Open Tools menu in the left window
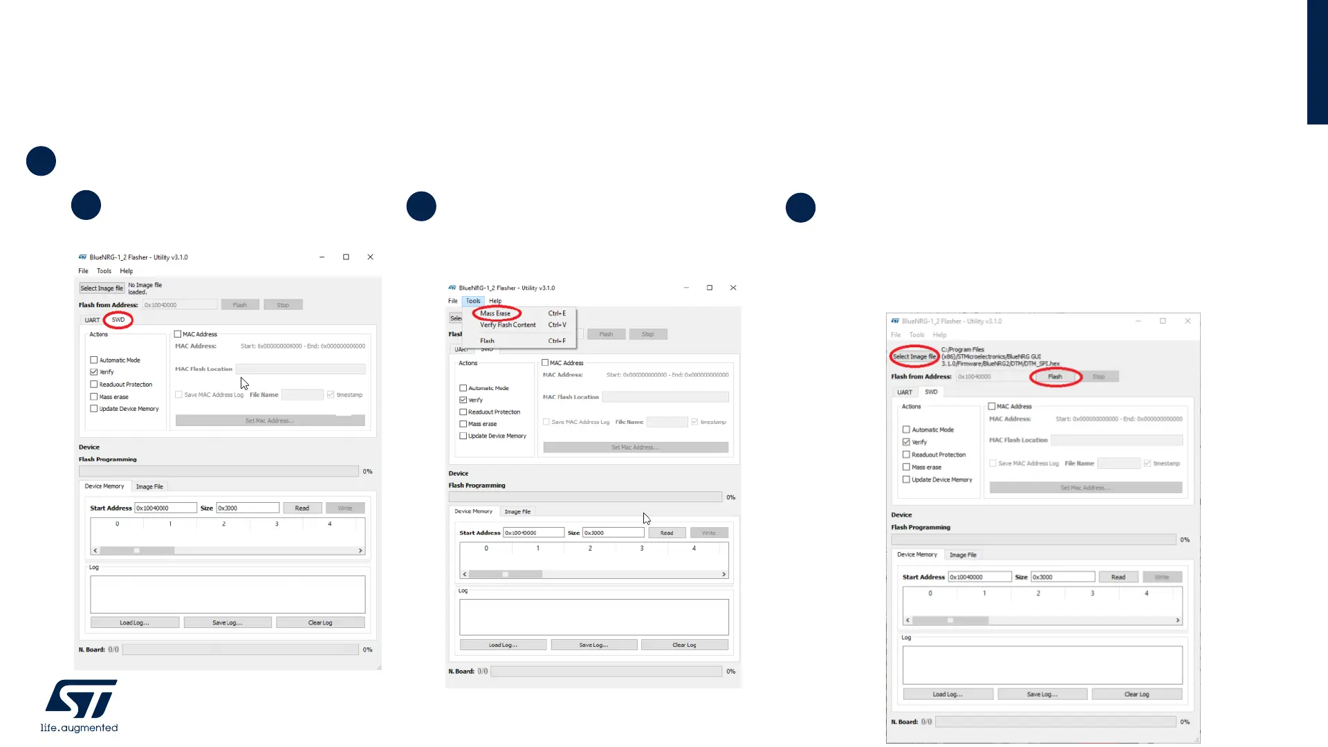The image size is (1328, 747). (104, 271)
